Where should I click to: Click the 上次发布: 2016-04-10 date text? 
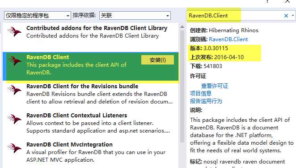tap(217, 57)
